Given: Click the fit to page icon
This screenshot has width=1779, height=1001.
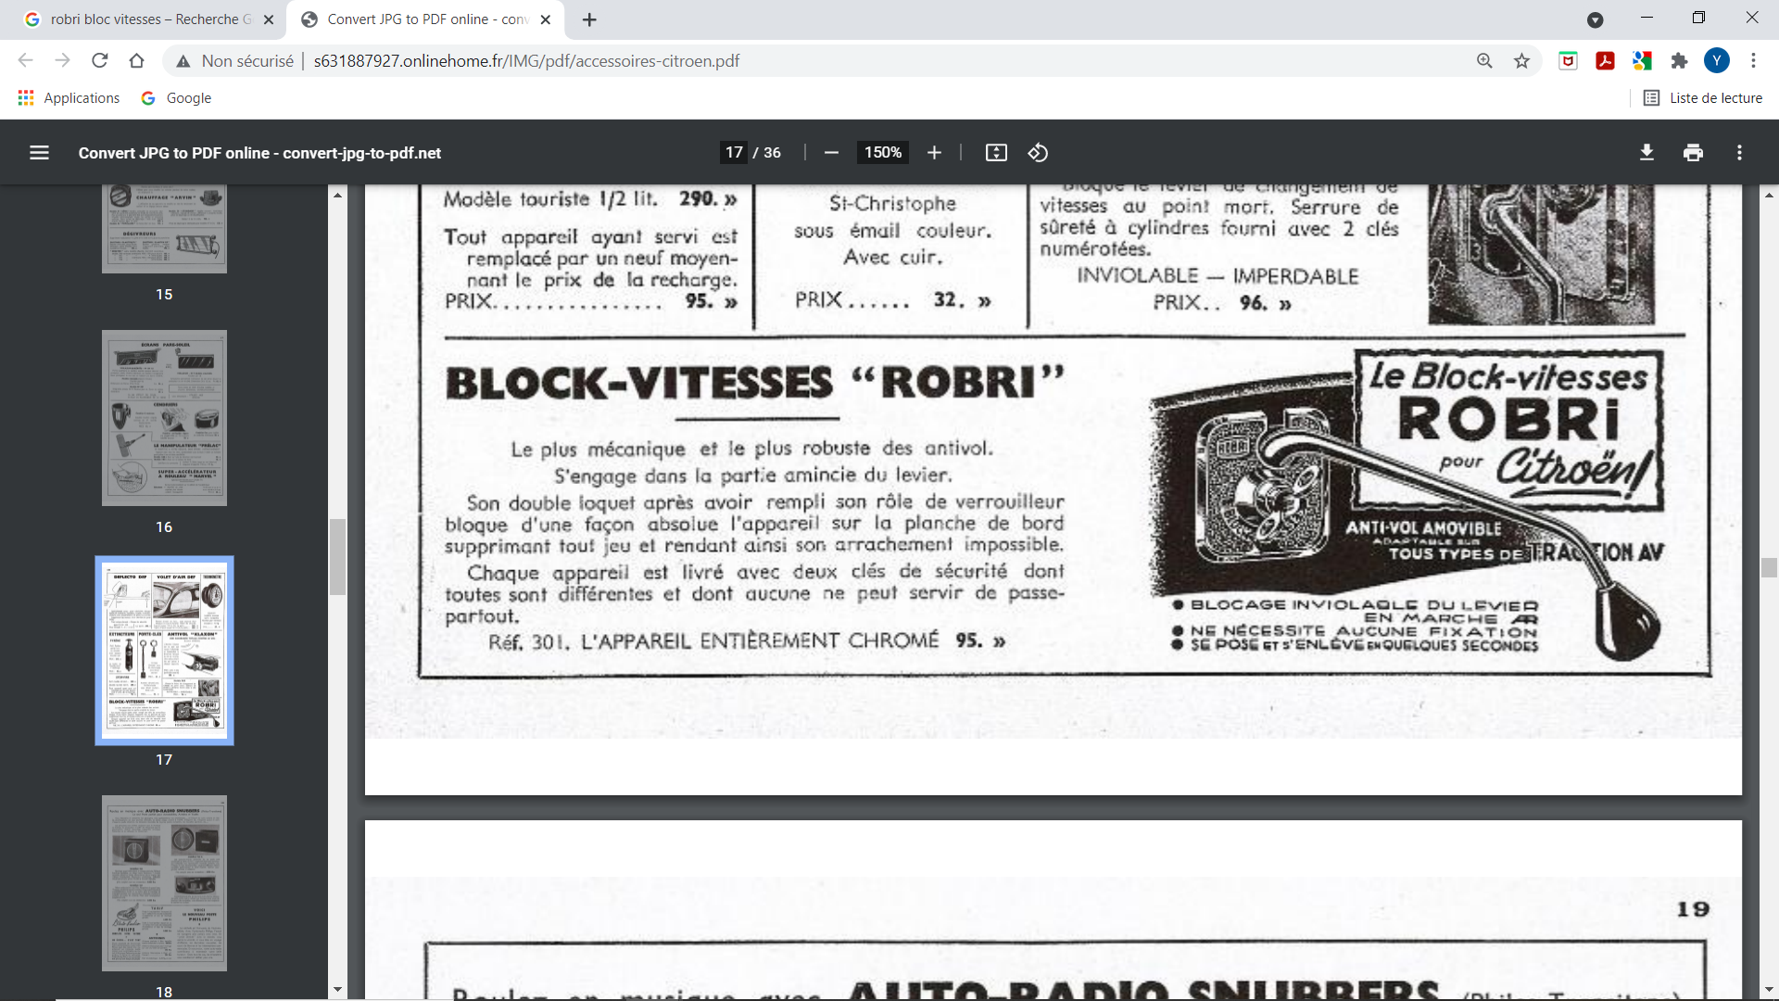Looking at the screenshot, I should coord(996,153).
